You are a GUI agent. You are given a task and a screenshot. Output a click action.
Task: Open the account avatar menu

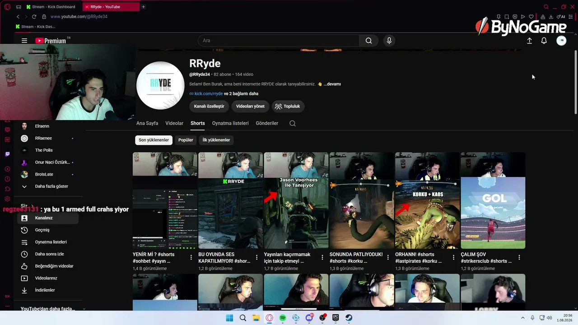[x=561, y=41]
